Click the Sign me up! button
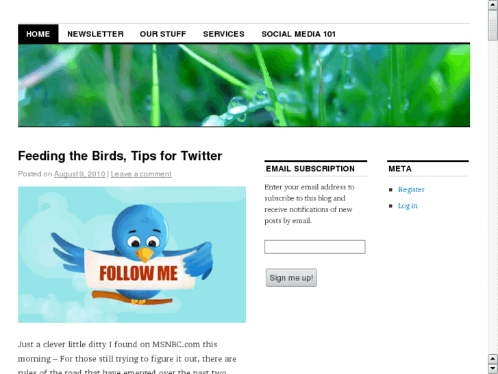Screen dimensions: 498x374 (291, 277)
